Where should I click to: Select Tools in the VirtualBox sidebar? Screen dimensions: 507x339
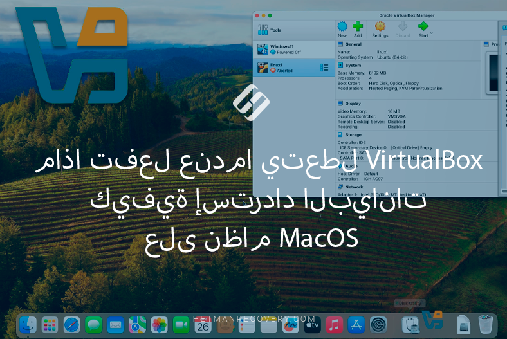[x=293, y=30]
